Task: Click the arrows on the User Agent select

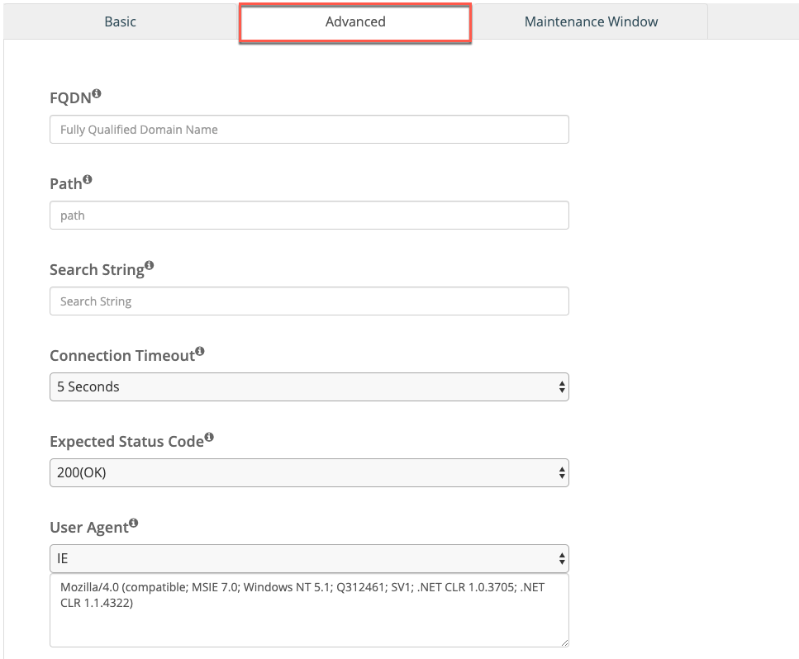Action: click(x=562, y=559)
